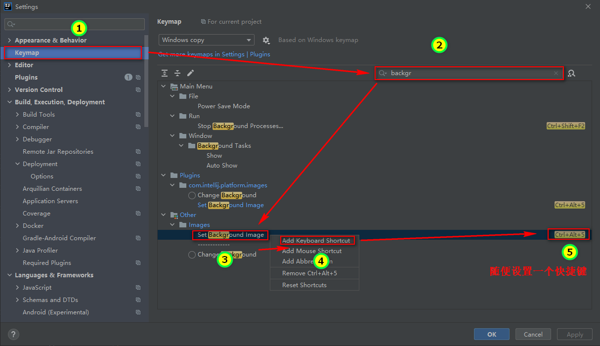Expand the Java Profiler node chevron
This screenshot has height=346, width=600.
(17, 251)
